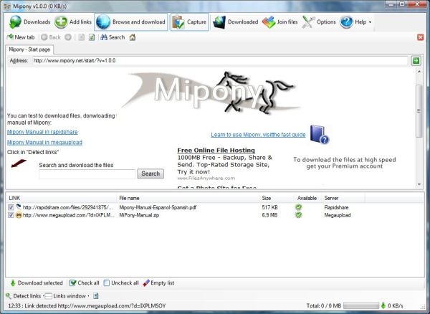Expand the Links window dropdown arrow
Image resolution: width=430 pixels, height=314 pixels.
tap(88, 296)
